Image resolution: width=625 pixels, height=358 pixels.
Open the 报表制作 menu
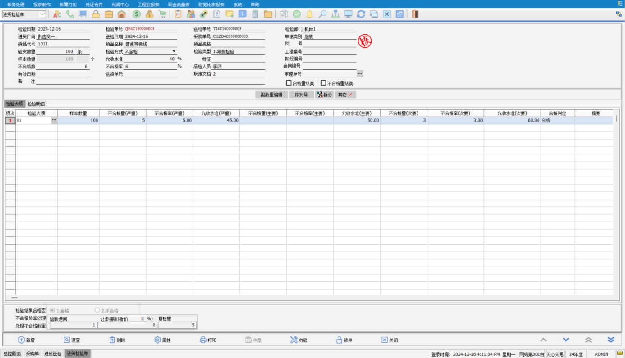[x=42, y=4]
